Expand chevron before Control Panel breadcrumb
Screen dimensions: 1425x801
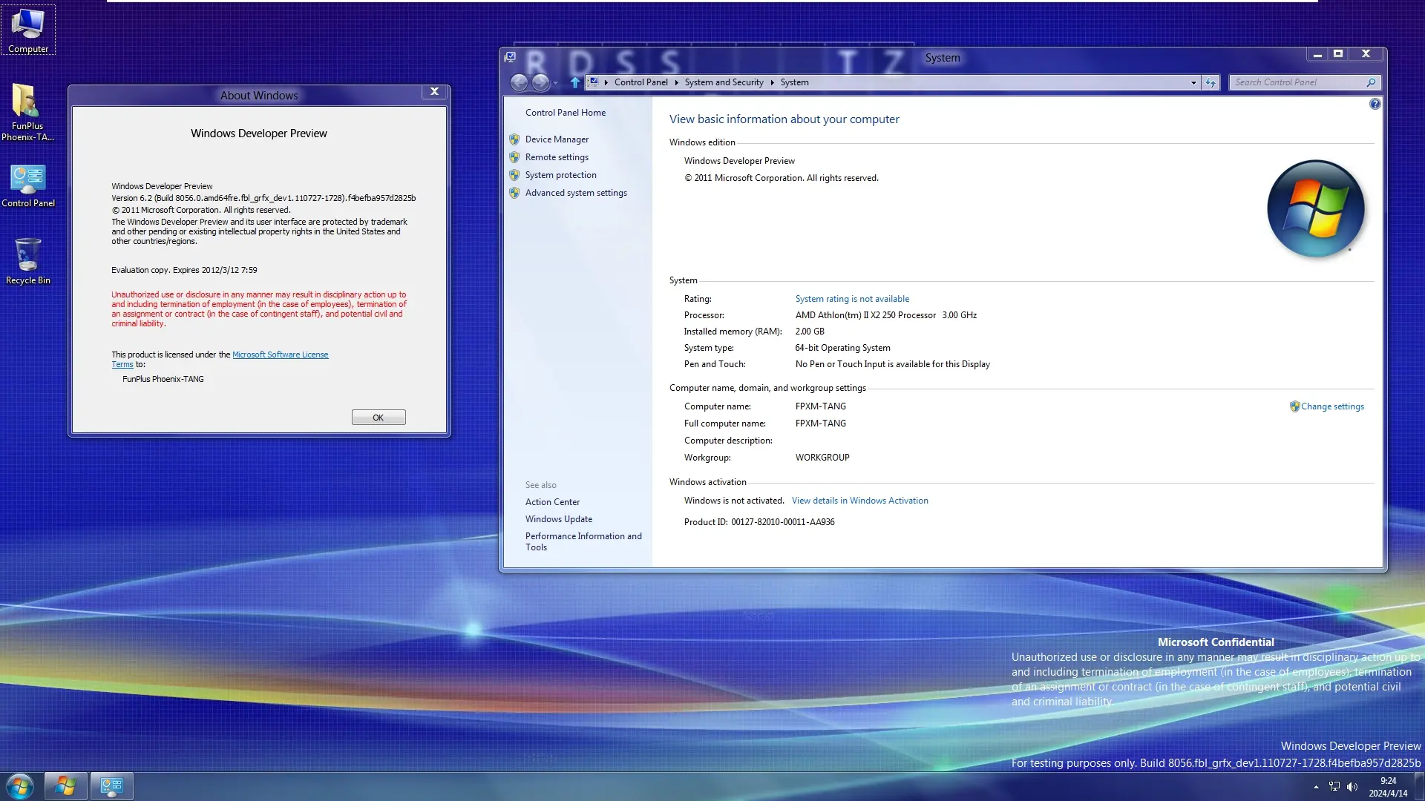(x=606, y=82)
